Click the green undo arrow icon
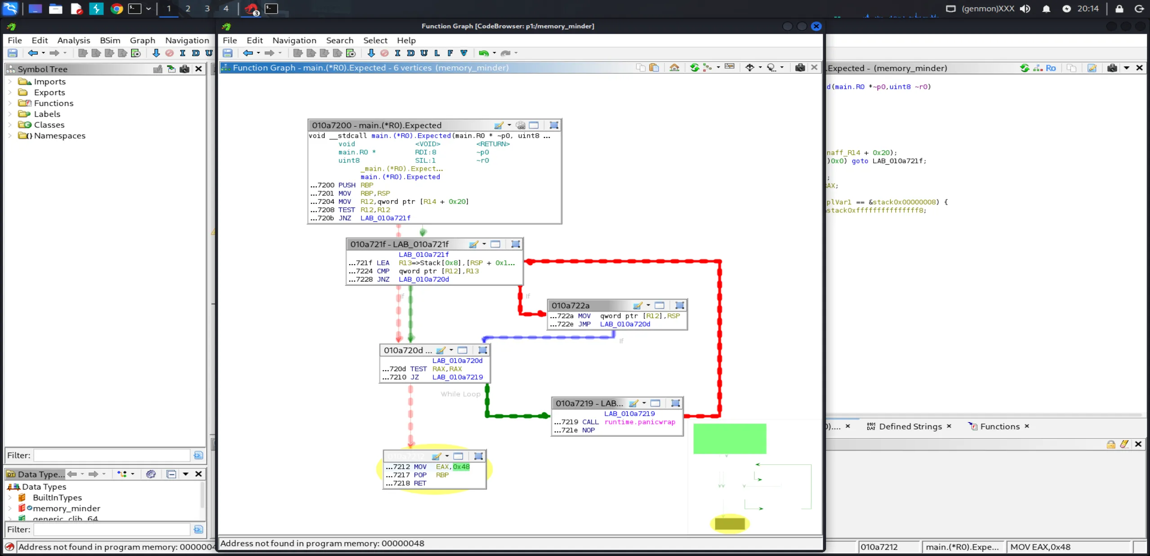The image size is (1150, 556). [483, 53]
